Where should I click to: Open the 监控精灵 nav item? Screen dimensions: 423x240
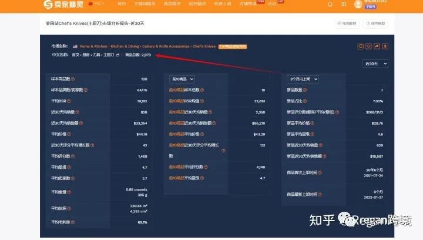[197, 4]
